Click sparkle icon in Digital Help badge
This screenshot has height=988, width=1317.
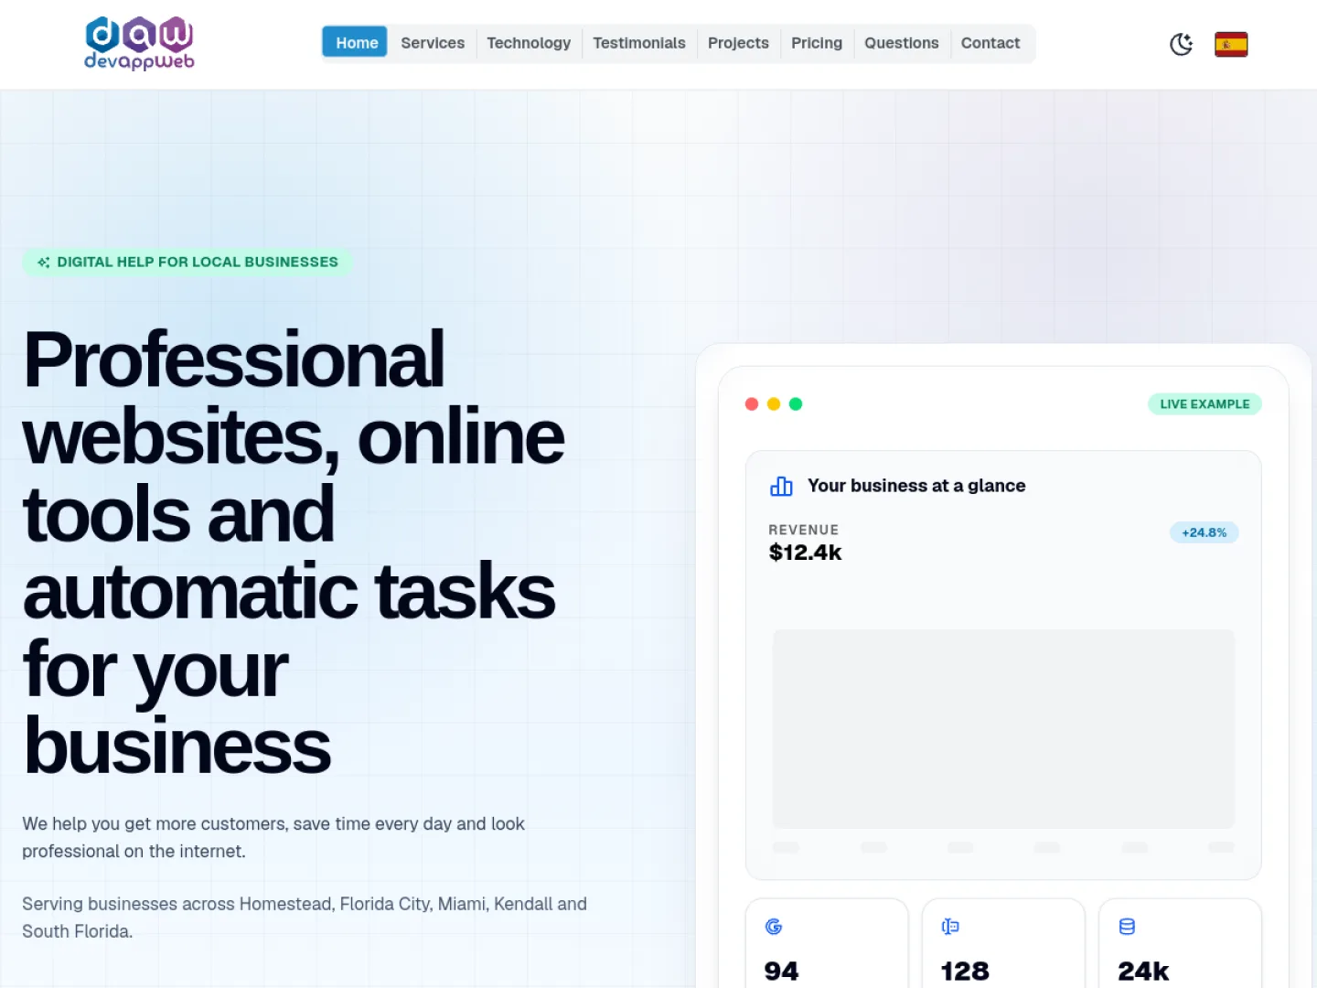(43, 263)
